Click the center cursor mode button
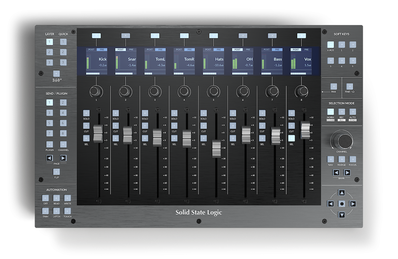 [342, 204]
